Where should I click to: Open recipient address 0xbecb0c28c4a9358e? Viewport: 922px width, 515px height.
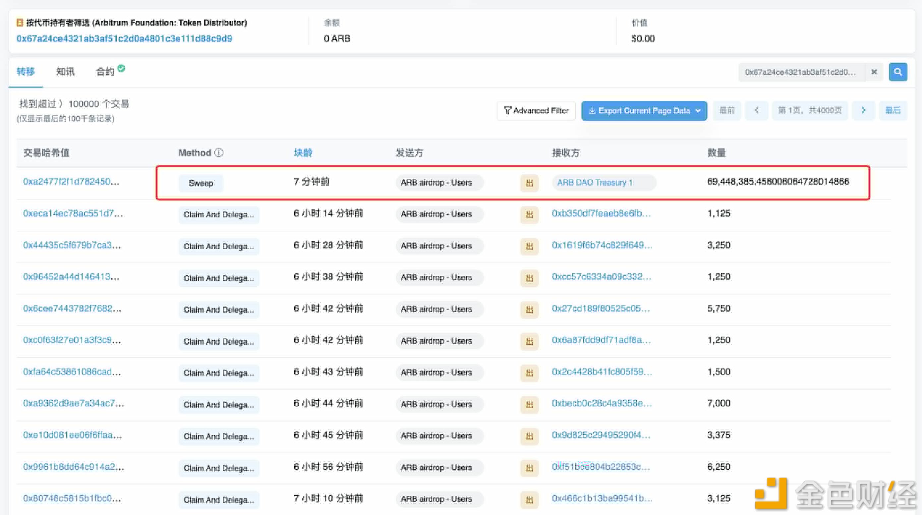[x=602, y=403]
